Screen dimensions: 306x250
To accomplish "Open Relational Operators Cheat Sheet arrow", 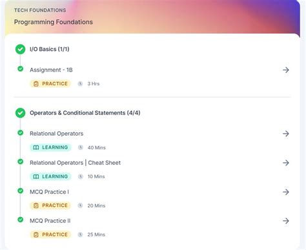I will (x=285, y=163).
